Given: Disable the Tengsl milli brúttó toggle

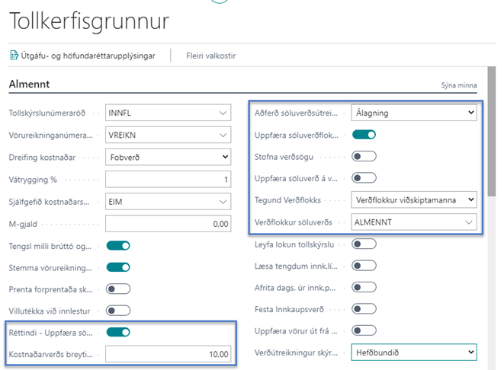Looking at the screenshot, I should [118, 245].
